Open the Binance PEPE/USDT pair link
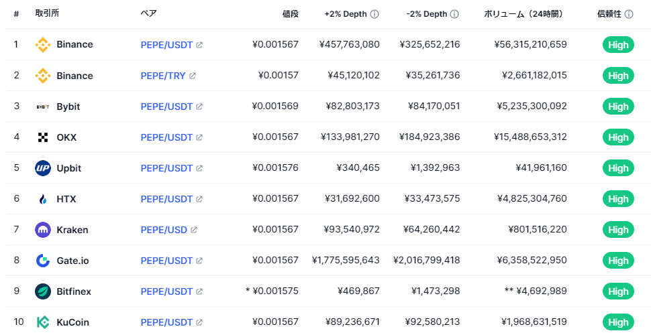 pyautogui.click(x=166, y=45)
